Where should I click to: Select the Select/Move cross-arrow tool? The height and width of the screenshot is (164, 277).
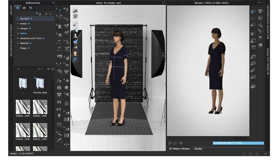59,10
